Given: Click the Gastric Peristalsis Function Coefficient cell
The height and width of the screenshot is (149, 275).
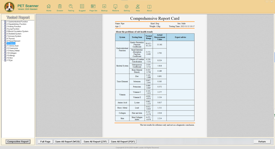Looking at the screenshot, I should [x=137, y=45].
